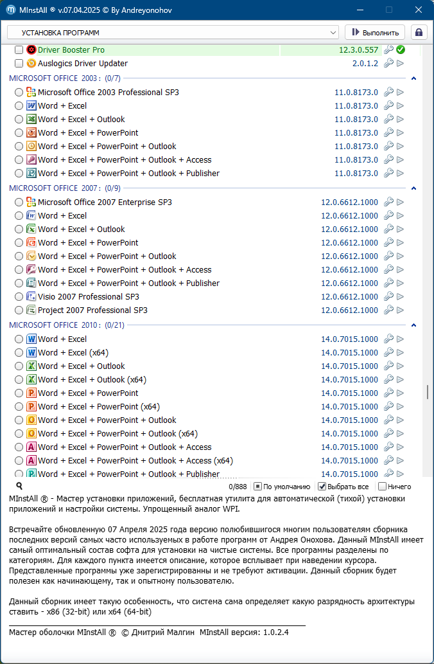Open the УСТАНОВКА ПРОГРАММ dropdown
The width and height of the screenshot is (434, 664).
[173, 33]
